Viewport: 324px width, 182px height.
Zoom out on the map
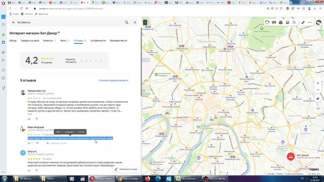(318, 90)
